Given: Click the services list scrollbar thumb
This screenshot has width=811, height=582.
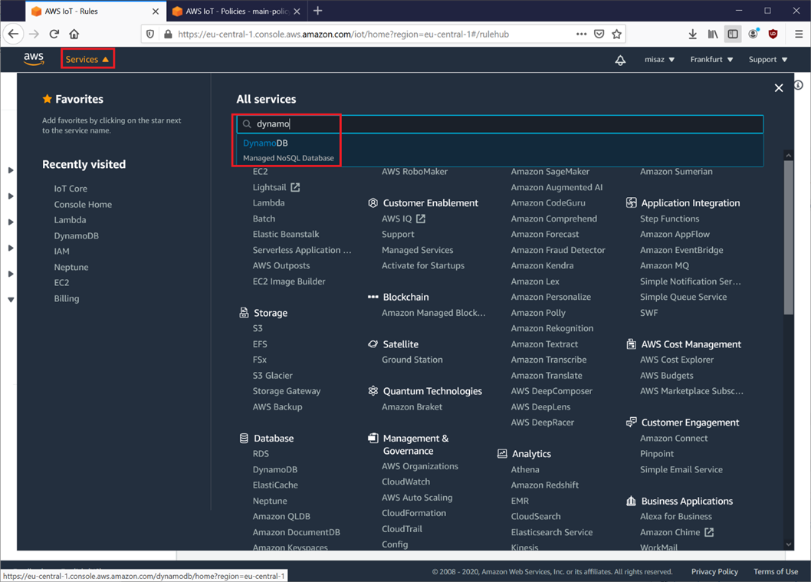Looking at the screenshot, I should [788, 238].
